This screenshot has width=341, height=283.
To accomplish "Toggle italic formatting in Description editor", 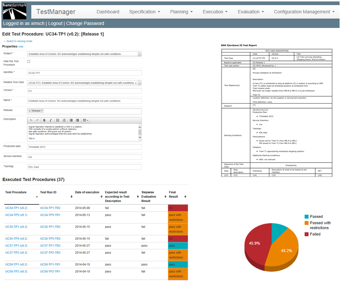I will (51, 120).
